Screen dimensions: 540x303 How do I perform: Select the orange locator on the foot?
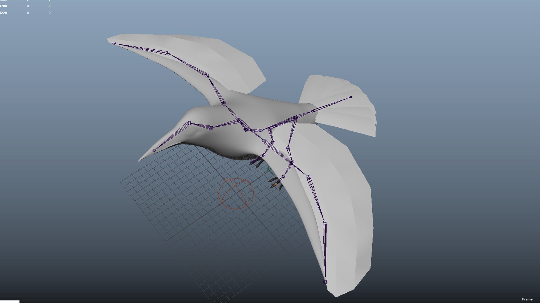click(276, 185)
